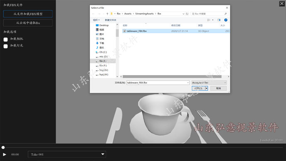Open the Accepted Files filter dropdown
Viewport: 286px width, 161px height.
[x=209, y=83]
